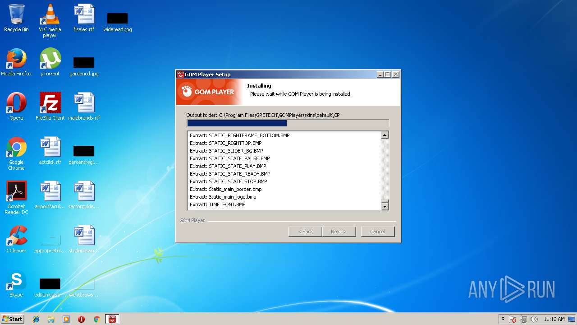This screenshot has width=577, height=325.
Task: Open the Action Center flag icon
Action: tap(513, 319)
